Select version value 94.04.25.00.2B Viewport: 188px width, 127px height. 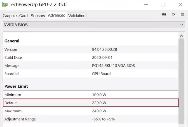coord(105,49)
